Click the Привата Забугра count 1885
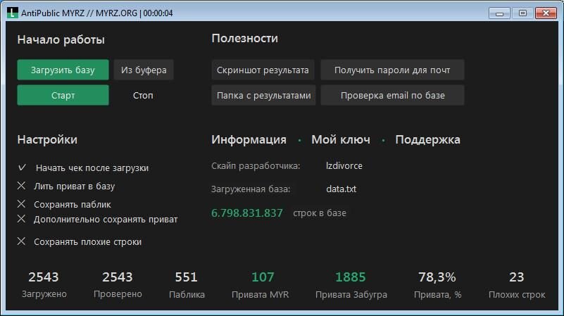564x316 pixels. coord(351,277)
